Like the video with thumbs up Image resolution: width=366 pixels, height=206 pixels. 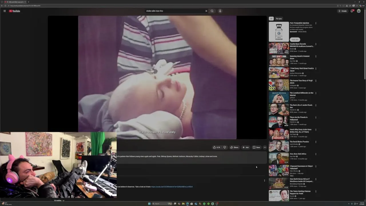(216, 147)
